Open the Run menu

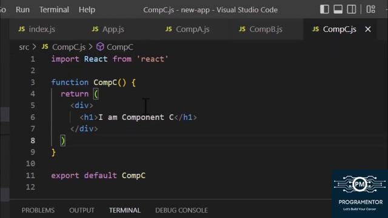[x=22, y=10]
